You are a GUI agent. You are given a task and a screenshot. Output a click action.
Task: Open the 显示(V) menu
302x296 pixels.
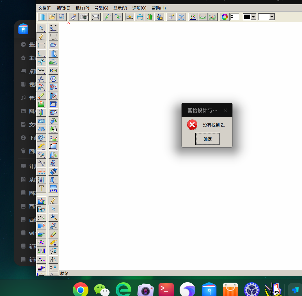click(x=120, y=8)
